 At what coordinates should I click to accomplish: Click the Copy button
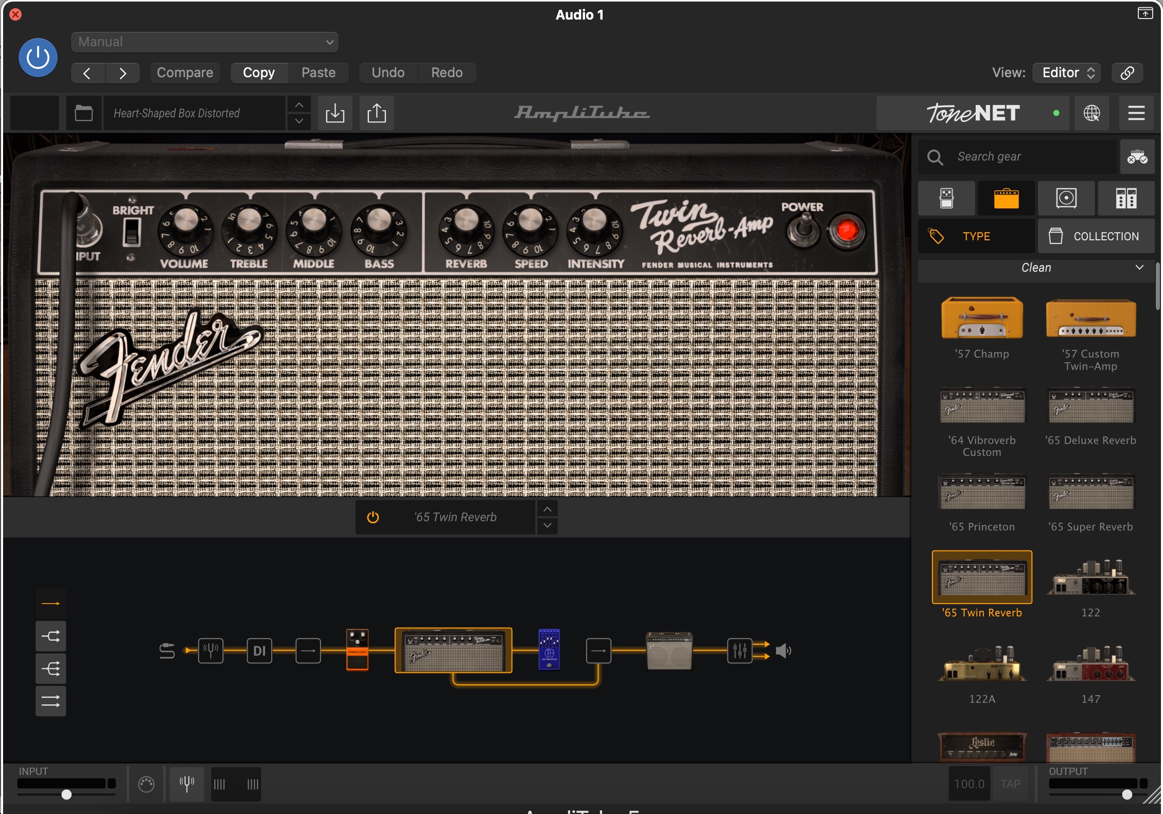(x=259, y=73)
